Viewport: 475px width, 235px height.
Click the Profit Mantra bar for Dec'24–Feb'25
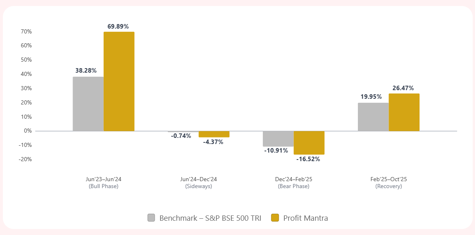click(x=309, y=143)
